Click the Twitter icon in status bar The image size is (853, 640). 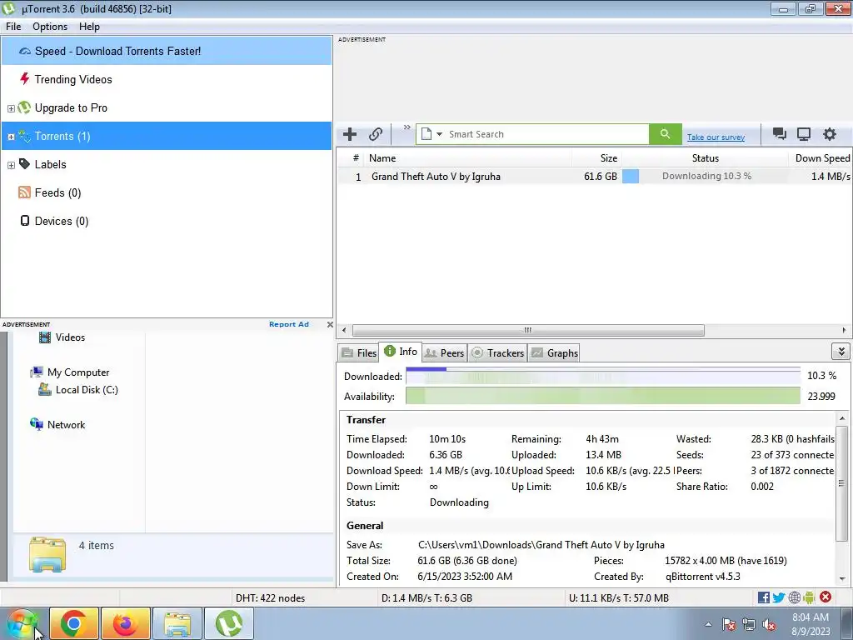pos(779,597)
